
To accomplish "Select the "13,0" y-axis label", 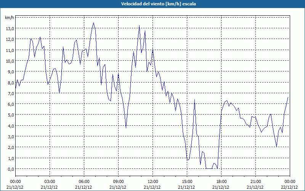I will coord(10,29).
